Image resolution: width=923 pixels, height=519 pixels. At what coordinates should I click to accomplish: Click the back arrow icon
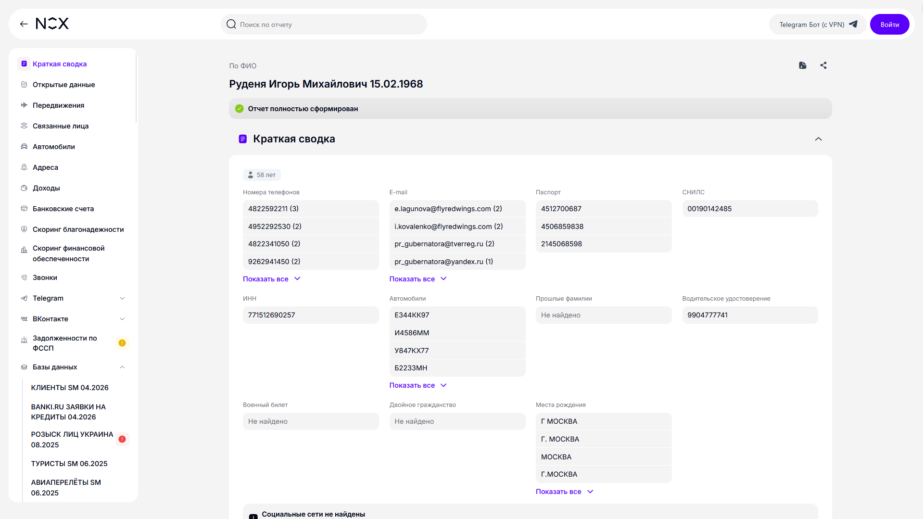pyautogui.click(x=24, y=24)
